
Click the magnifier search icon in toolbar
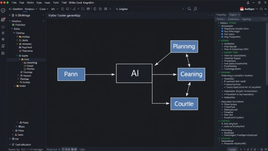coord(189,9)
